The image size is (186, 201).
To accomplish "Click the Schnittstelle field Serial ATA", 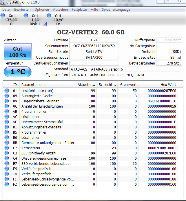I will [94, 52].
